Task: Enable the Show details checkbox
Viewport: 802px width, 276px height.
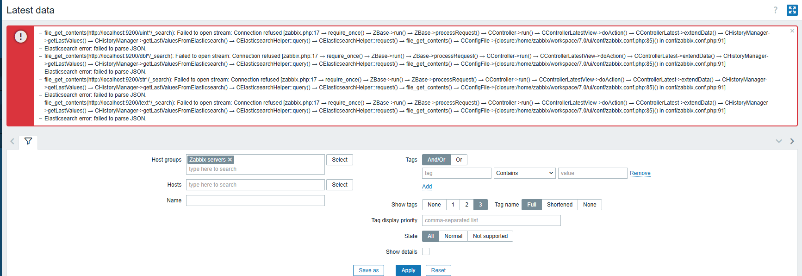Action: coord(426,251)
